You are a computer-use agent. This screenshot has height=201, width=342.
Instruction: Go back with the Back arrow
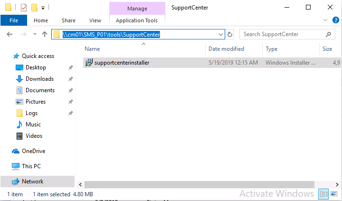click(x=9, y=34)
